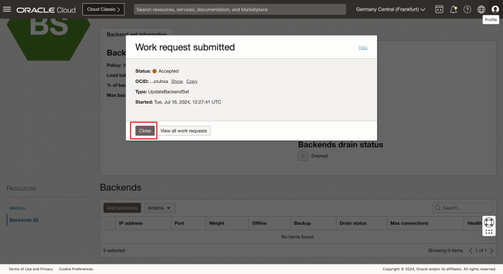
Task: Show the full OCID
Action: [177, 81]
